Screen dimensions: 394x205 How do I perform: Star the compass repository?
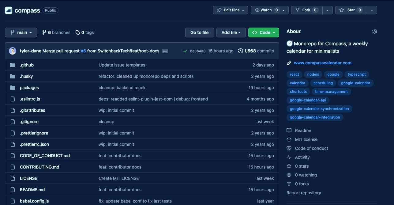tap(351, 10)
